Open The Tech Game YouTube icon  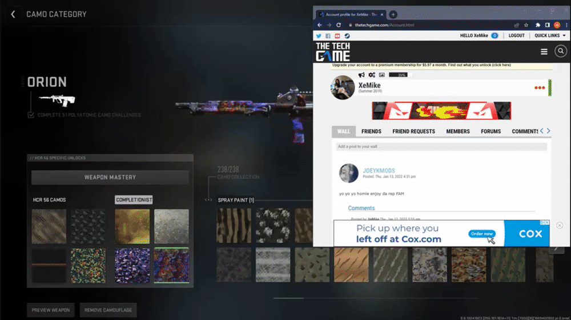(337, 36)
